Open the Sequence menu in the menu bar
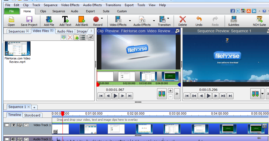The image size is (269, 141). 50,5
